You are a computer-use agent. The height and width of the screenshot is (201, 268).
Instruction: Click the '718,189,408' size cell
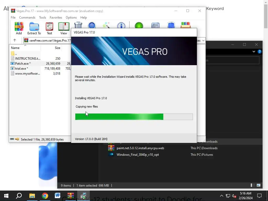pyautogui.click(x=52, y=68)
